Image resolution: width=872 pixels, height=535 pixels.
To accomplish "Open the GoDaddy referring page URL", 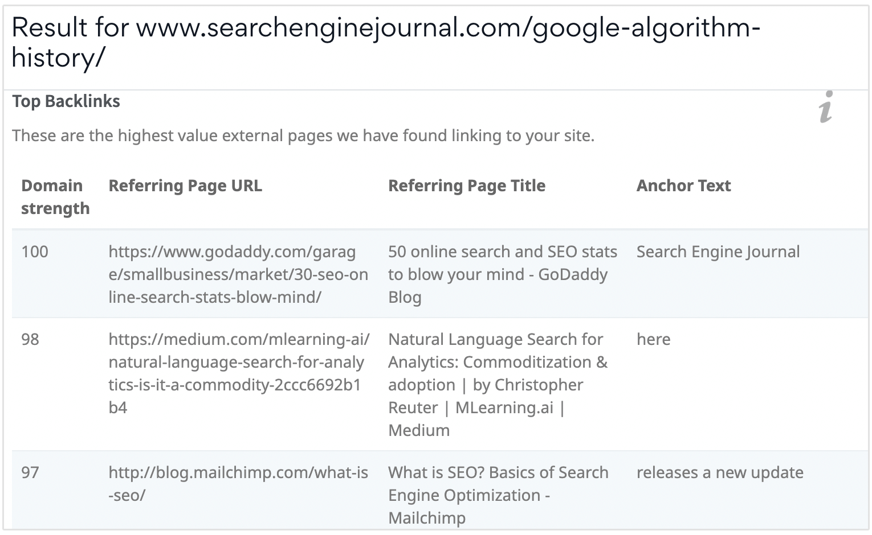I will (238, 274).
